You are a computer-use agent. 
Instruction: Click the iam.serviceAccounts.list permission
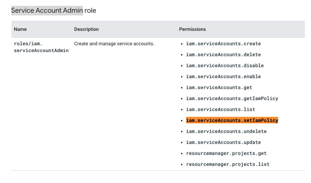point(220,110)
